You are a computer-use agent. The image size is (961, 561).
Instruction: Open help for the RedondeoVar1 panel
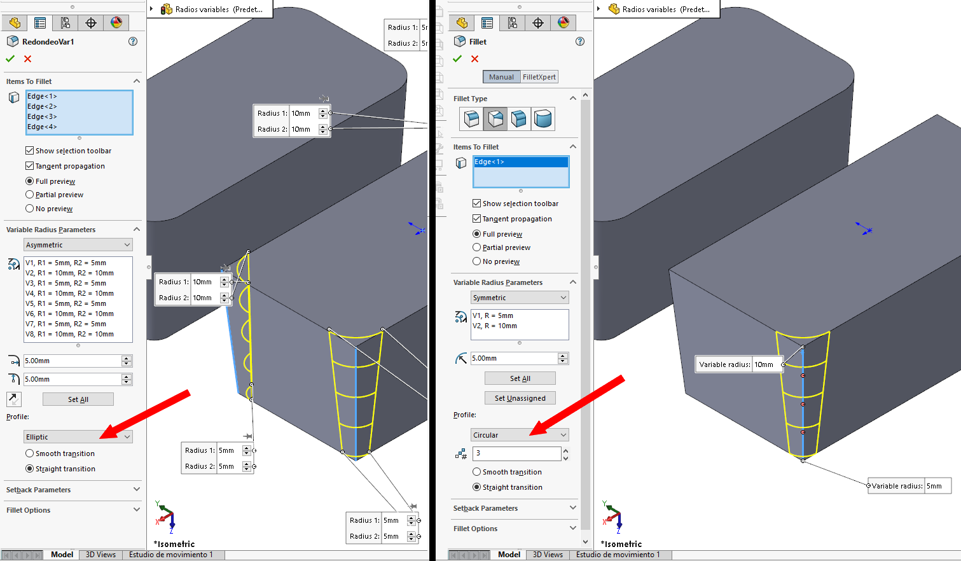[133, 41]
